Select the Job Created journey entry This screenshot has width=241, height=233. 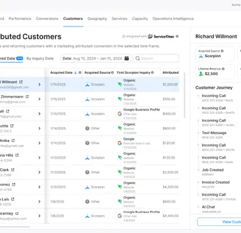(212, 172)
